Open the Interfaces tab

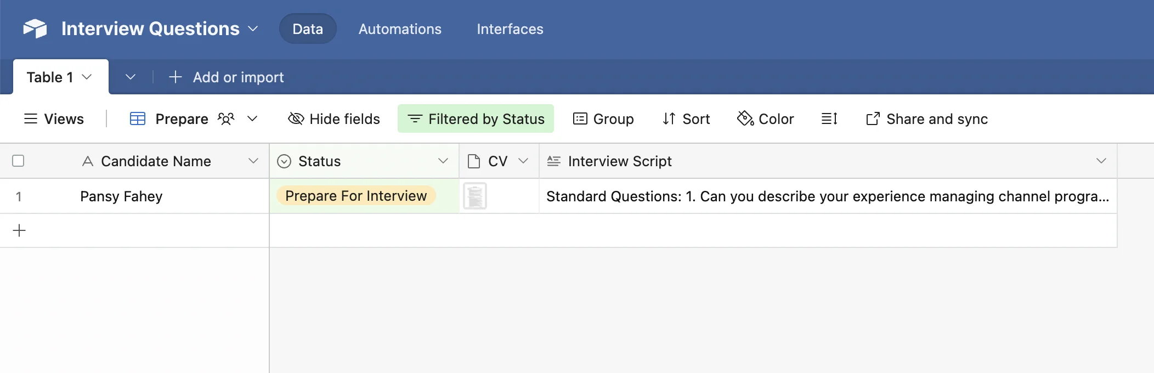click(510, 29)
